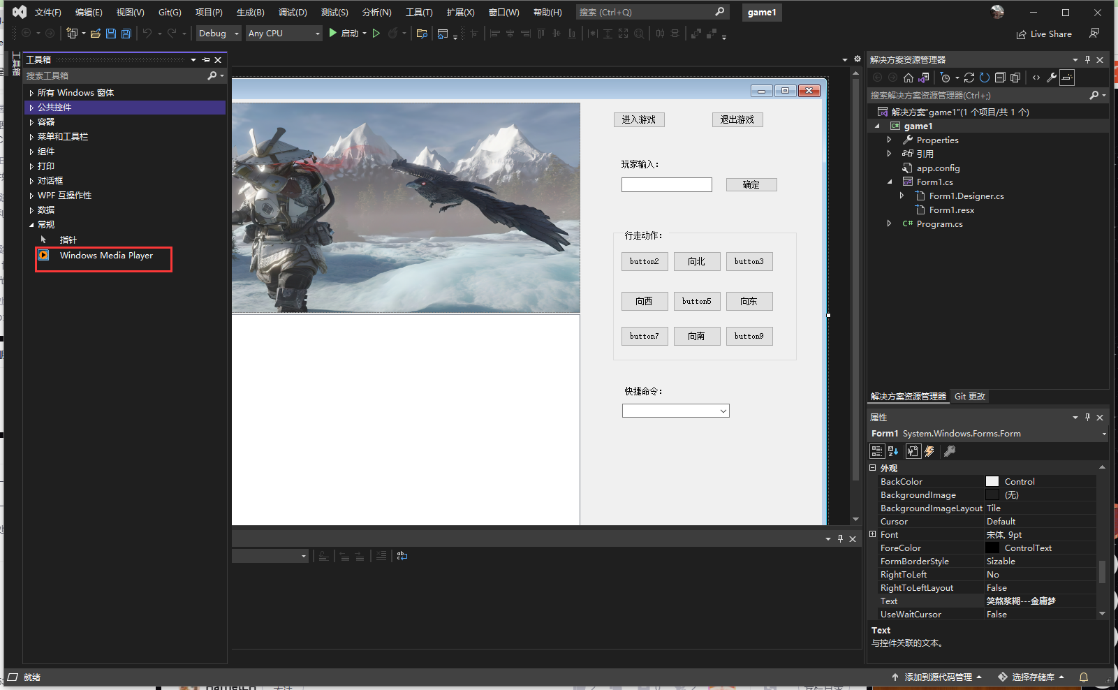This screenshot has width=1118, height=690.
Task: Click the 退出游戏 button on the form
Action: tap(737, 120)
